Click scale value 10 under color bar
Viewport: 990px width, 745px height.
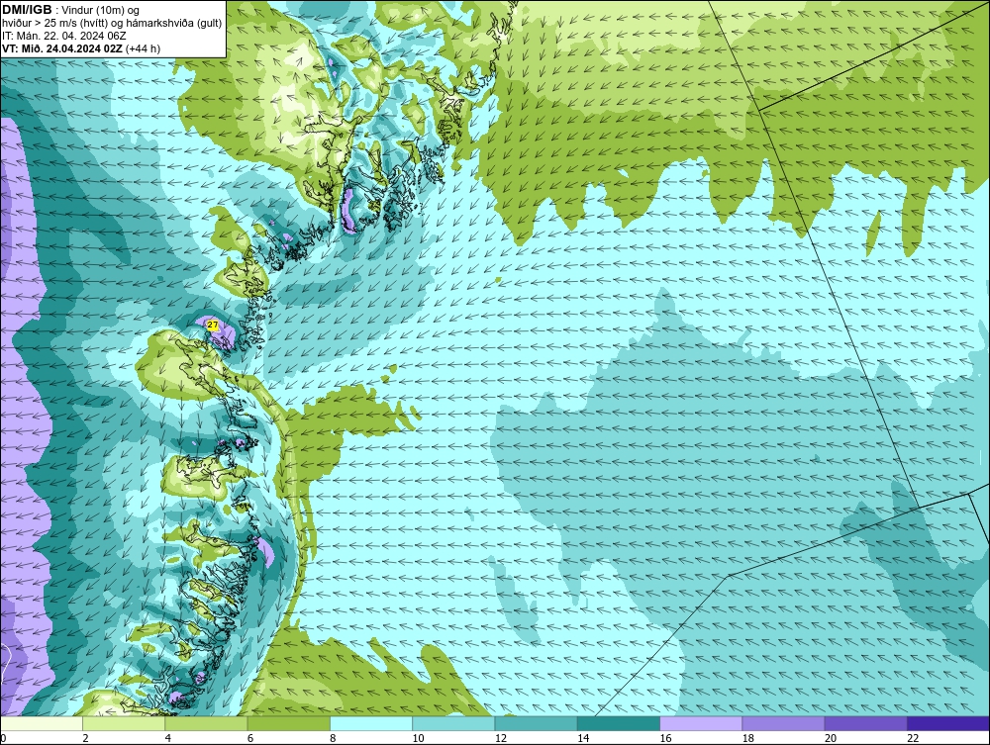click(418, 738)
